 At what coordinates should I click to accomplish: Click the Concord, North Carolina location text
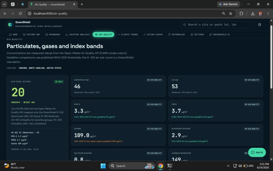coord(40,68)
